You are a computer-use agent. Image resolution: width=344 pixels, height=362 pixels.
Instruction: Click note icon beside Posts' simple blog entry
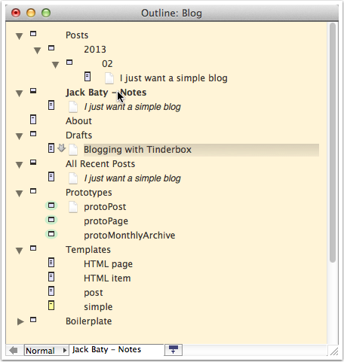click(x=88, y=77)
